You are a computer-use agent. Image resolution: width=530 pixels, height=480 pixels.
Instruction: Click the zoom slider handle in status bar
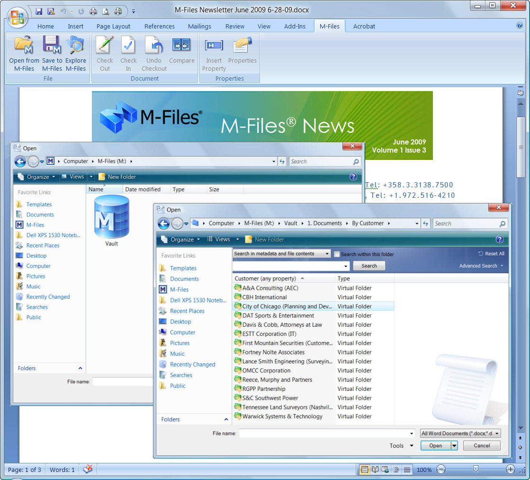[x=476, y=469]
